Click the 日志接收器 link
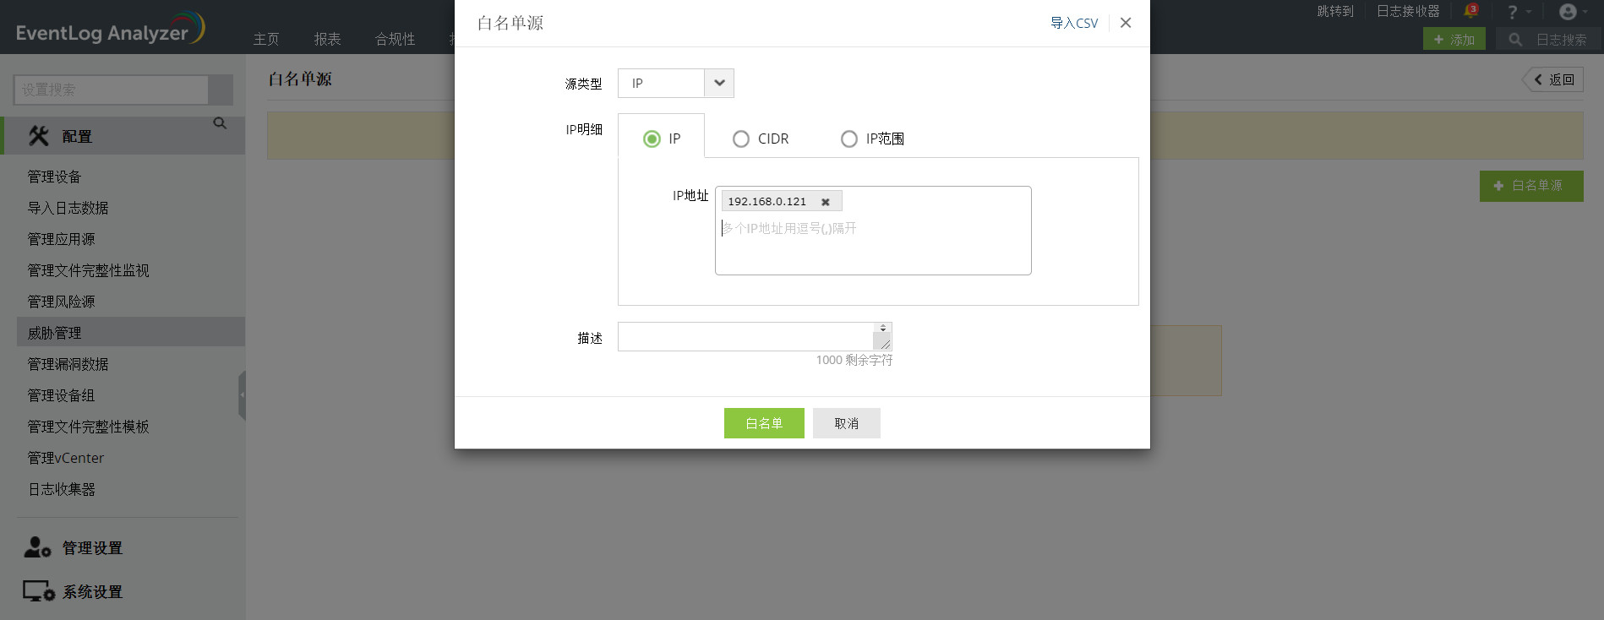Image resolution: width=1604 pixels, height=620 pixels. pyautogui.click(x=1408, y=12)
